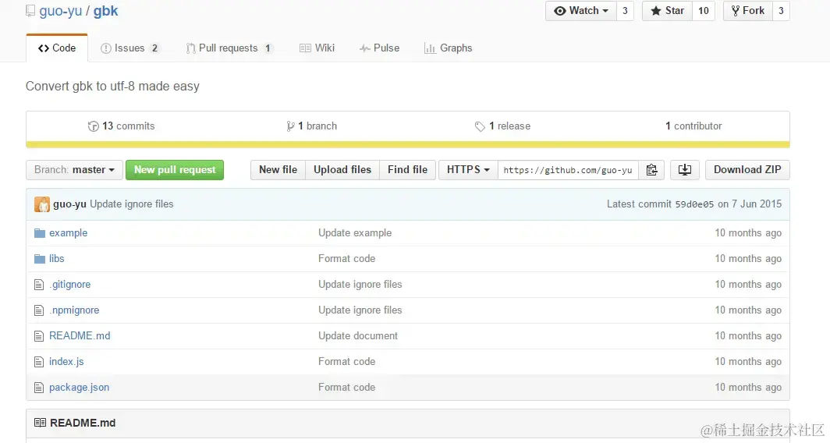Open the Pulse tab
This screenshot has height=443, width=830.
tap(379, 48)
